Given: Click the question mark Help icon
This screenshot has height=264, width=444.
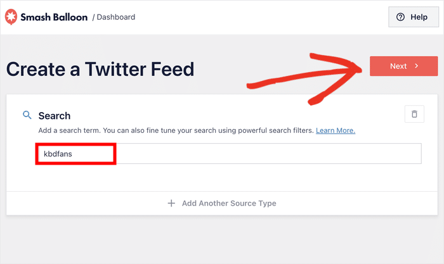Looking at the screenshot, I should point(400,17).
